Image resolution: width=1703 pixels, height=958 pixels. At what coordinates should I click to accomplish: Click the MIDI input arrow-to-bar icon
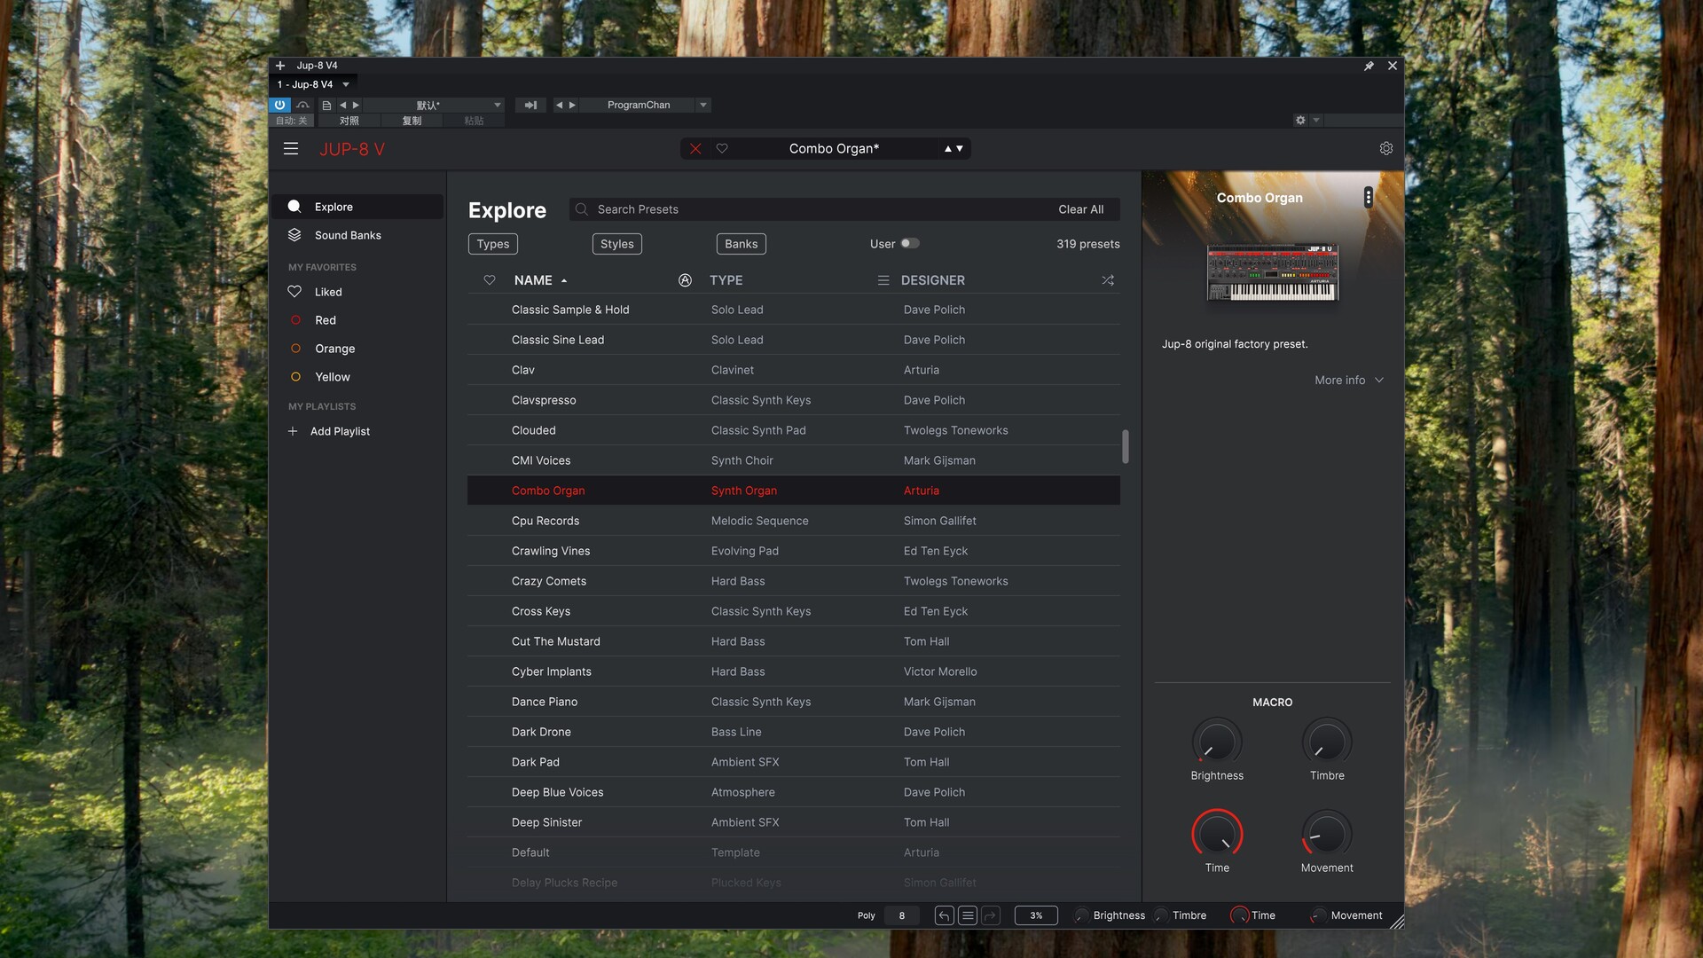click(x=530, y=105)
